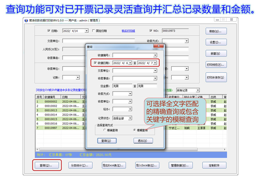This screenshot has height=186, width=261.
Task: Open the end date 2022/4/7 picker
Action: [155, 63]
